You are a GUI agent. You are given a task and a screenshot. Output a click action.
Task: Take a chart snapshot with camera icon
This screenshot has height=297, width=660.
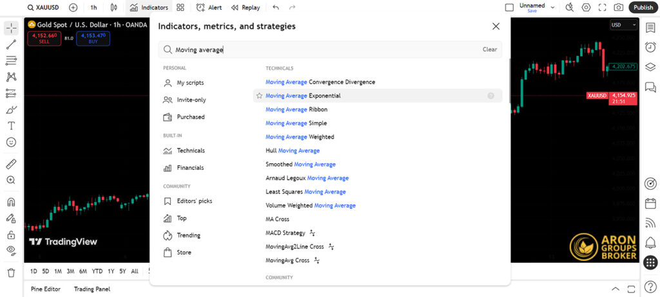(618, 8)
